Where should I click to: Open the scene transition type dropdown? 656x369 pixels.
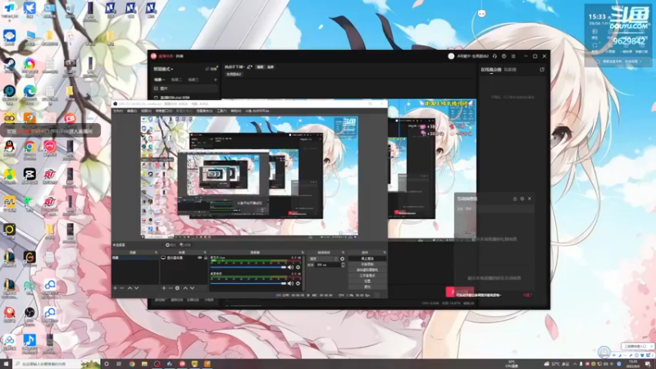pyautogui.click(x=322, y=259)
